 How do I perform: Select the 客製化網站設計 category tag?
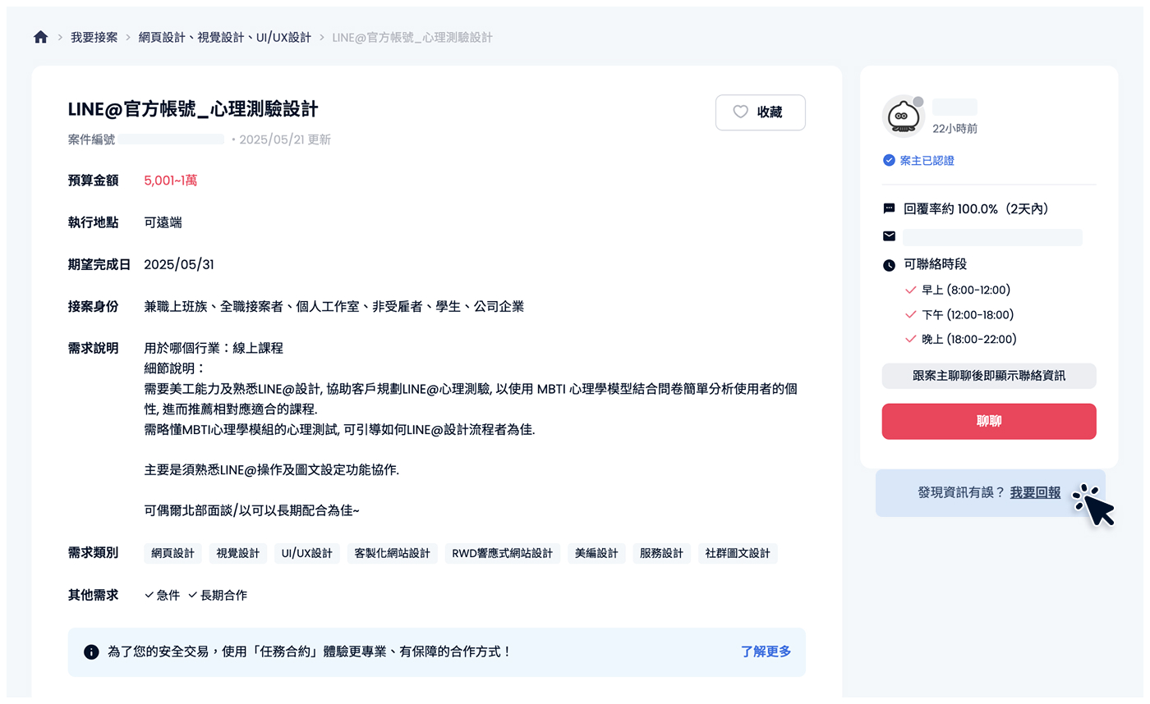(392, 553)
